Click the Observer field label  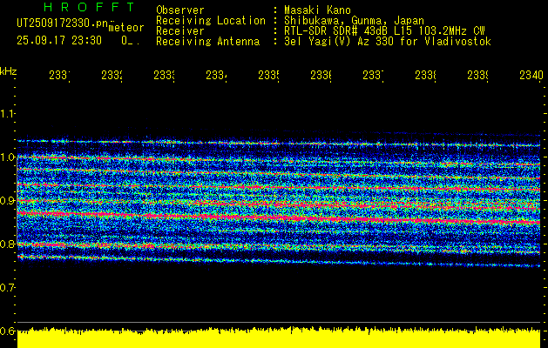(x=180, y=10)
